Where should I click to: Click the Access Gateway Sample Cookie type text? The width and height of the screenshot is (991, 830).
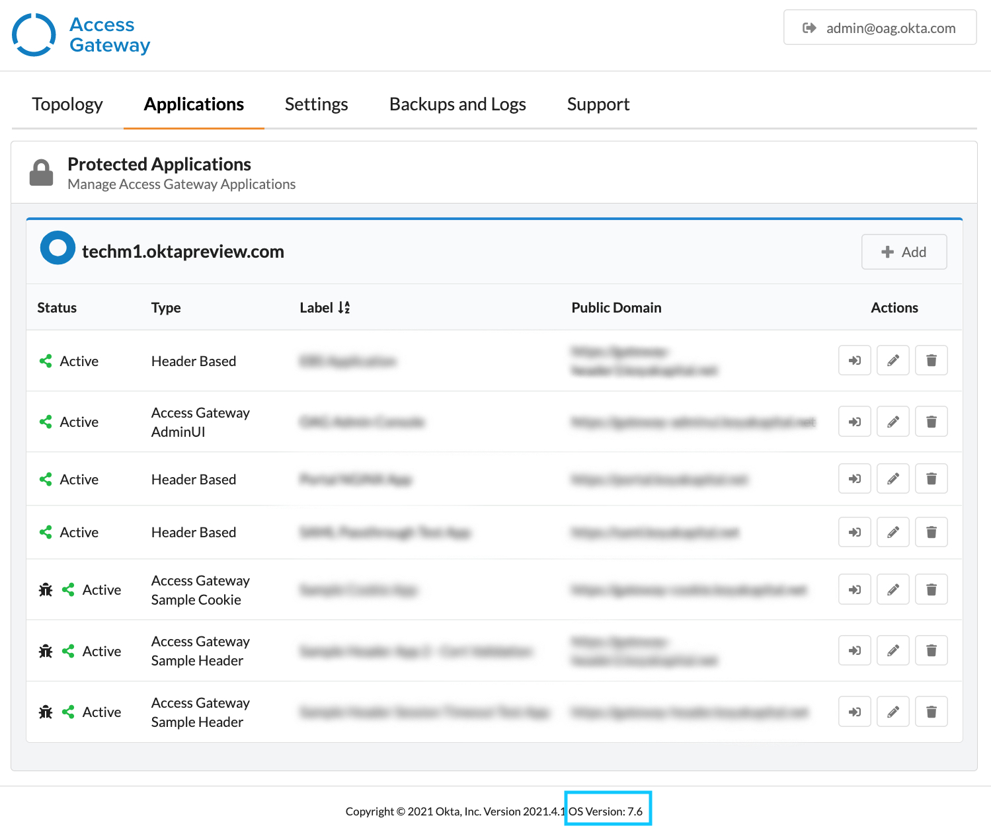[x=200, y=589]
